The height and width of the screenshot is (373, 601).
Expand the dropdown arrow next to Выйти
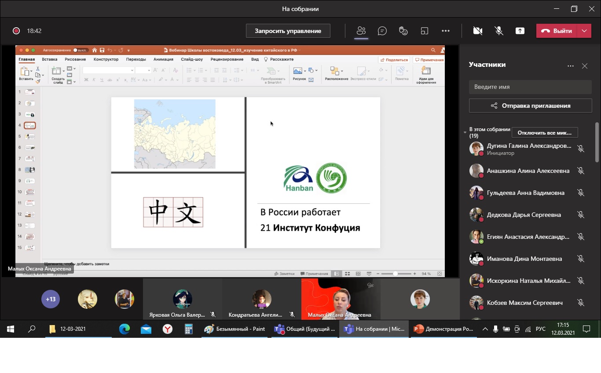584,31
